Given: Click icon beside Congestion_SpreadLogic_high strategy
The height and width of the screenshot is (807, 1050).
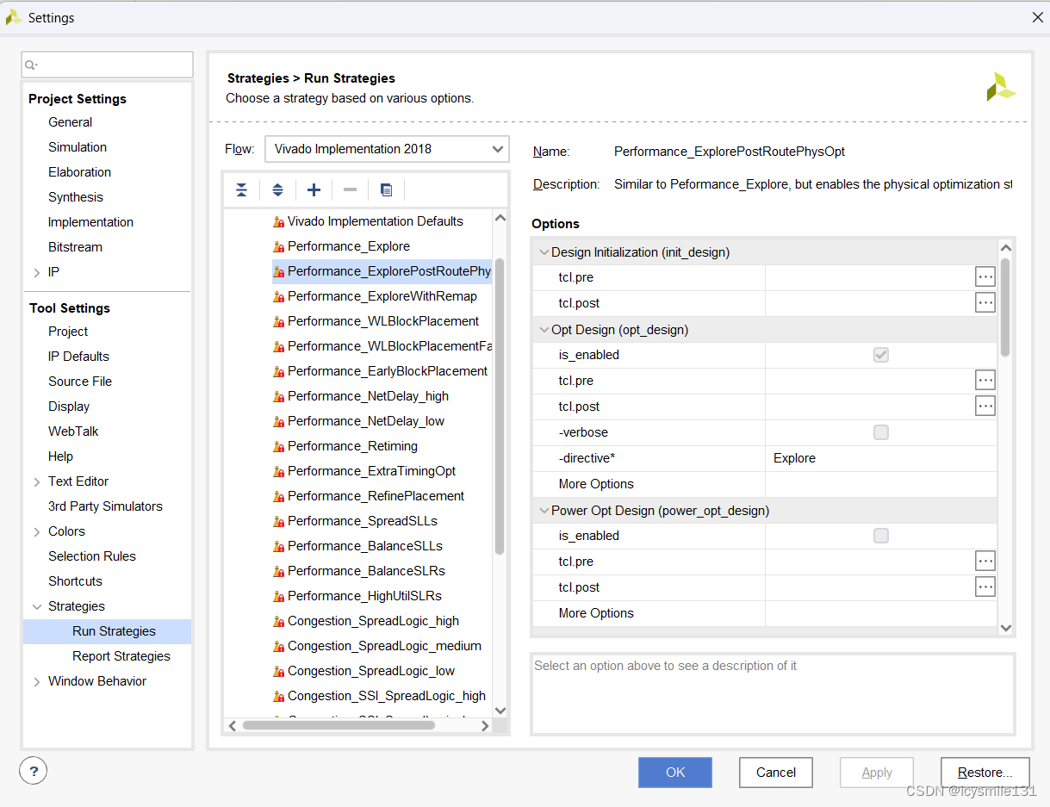Looking at the screenshot, I should [278, 621].
